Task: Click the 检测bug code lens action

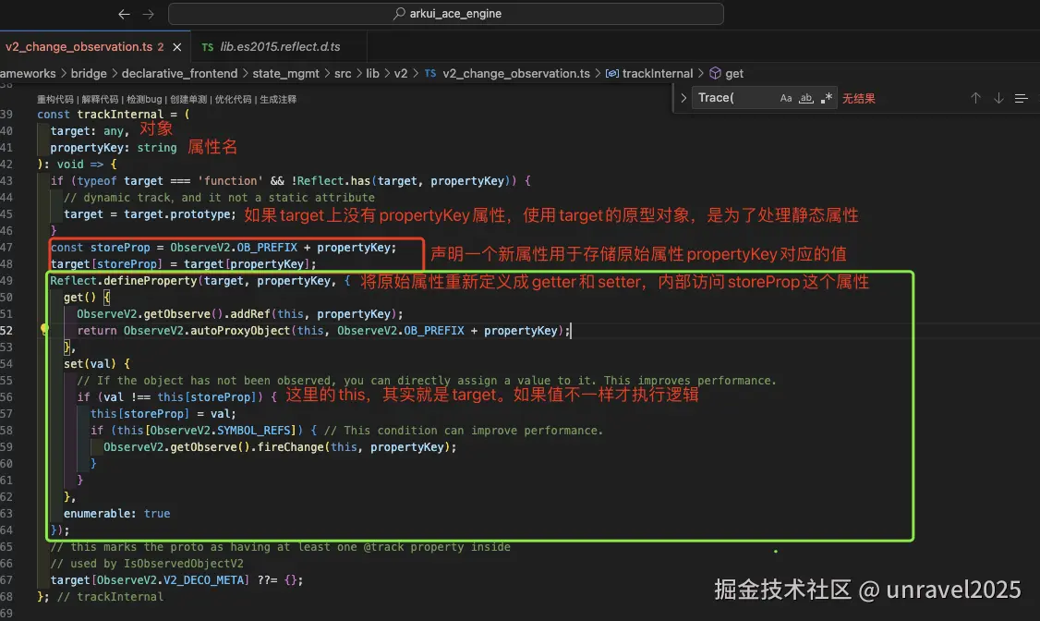Action: (144, 100)
